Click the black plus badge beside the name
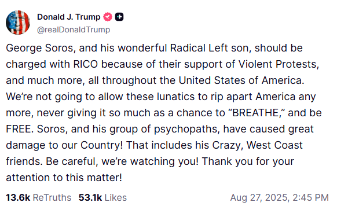The image size is (337, 210). pos(119,17)
